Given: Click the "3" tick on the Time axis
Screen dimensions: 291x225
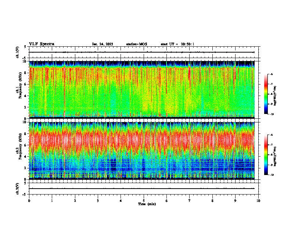Looking at the screenshot, I should [98, 201].
